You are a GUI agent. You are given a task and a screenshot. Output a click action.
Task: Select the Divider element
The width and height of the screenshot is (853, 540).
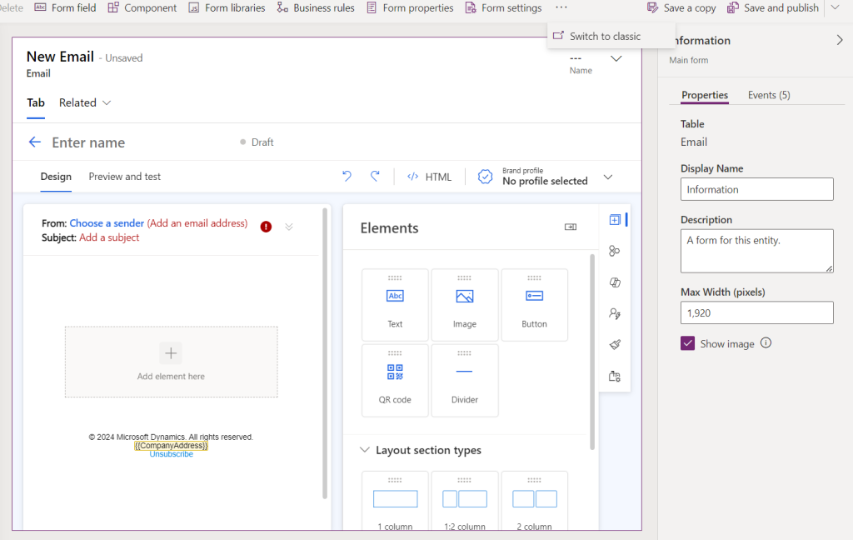point(465,380)
